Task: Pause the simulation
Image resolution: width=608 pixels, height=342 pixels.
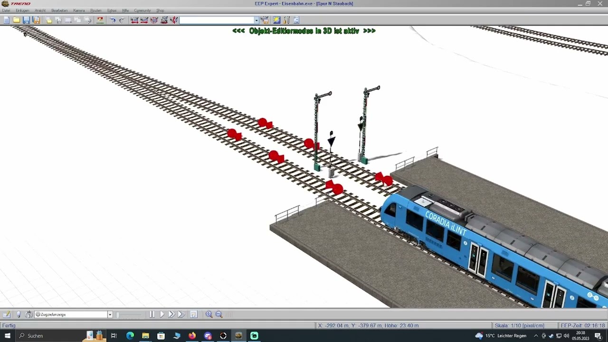Action: point(152,314)
